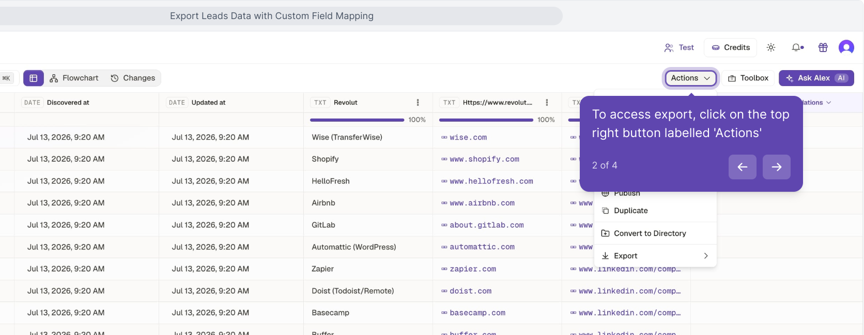Click the Ask Alex sparkle icon

pyautogui.click(x=790, y=78)
